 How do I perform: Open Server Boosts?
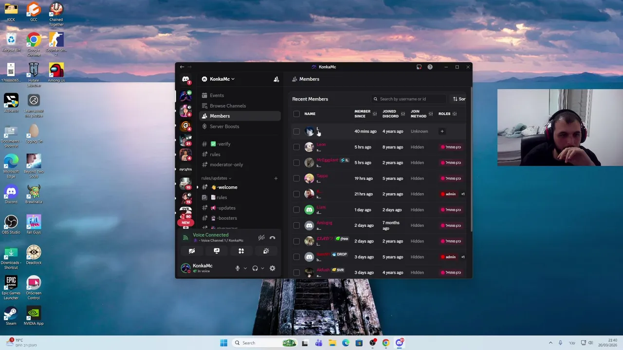point(239,126)
